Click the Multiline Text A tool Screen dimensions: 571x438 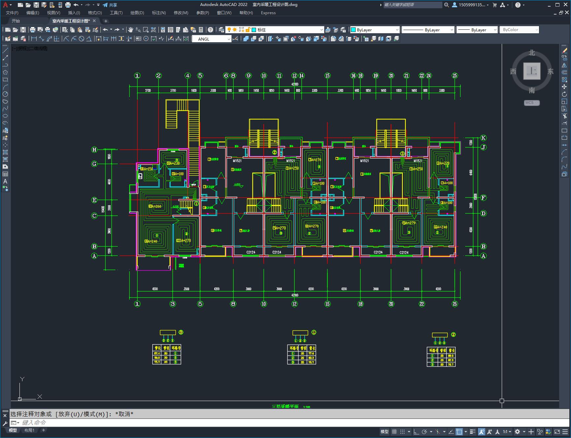5,181
